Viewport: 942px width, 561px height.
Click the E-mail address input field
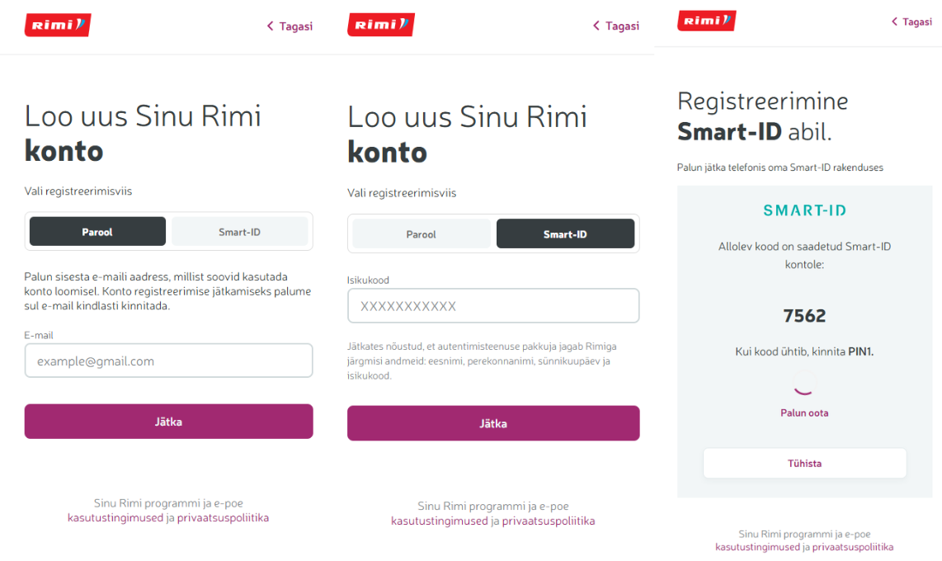tap(168, 361)
